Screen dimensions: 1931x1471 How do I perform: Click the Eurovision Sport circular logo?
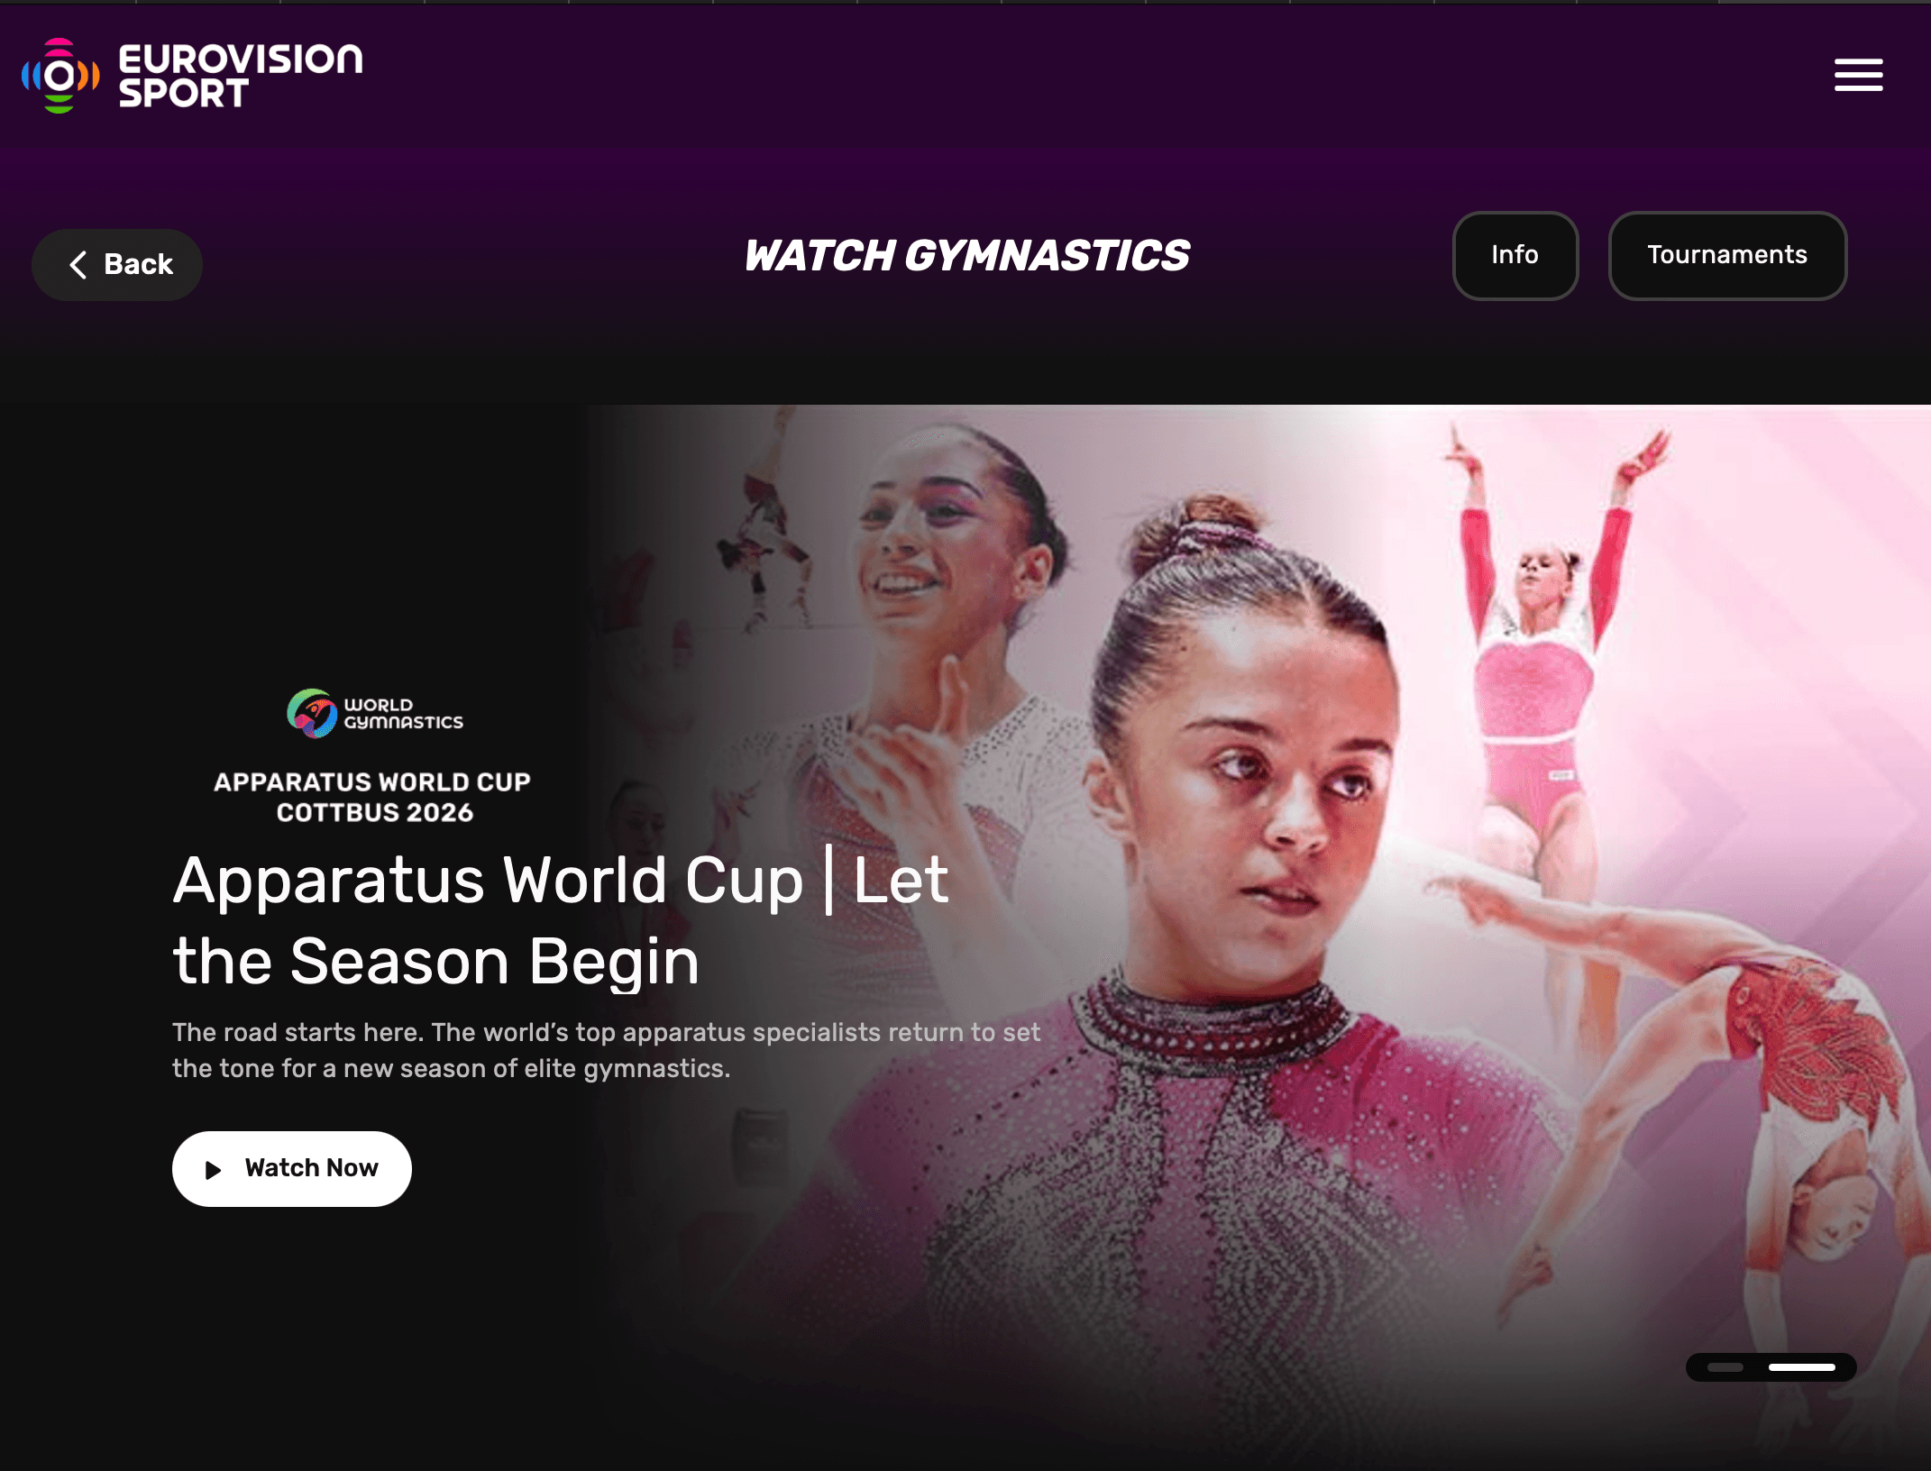[59, 76]
